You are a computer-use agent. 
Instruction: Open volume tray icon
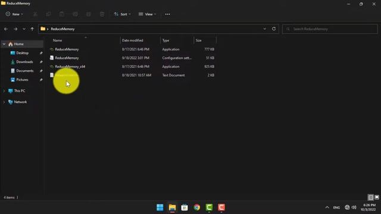pyautogui.click(x=354, y=207)
